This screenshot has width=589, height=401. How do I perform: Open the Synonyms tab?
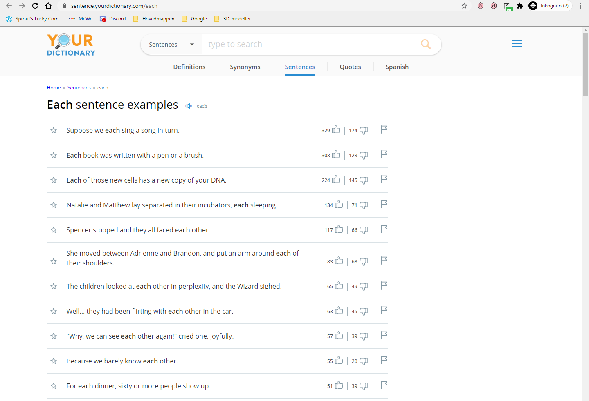pos(245,67)
